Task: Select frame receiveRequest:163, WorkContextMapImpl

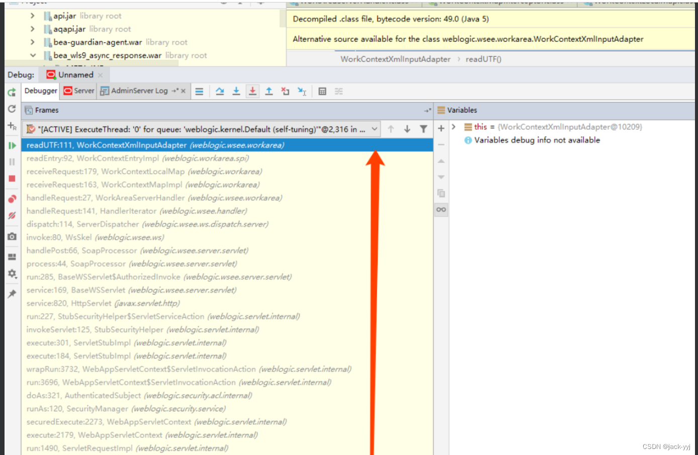Action: pyautogui.click(x=227, y=185)
